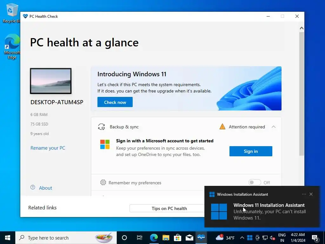
Task: Click the Attention required warning icon
Action: (222, 126)
